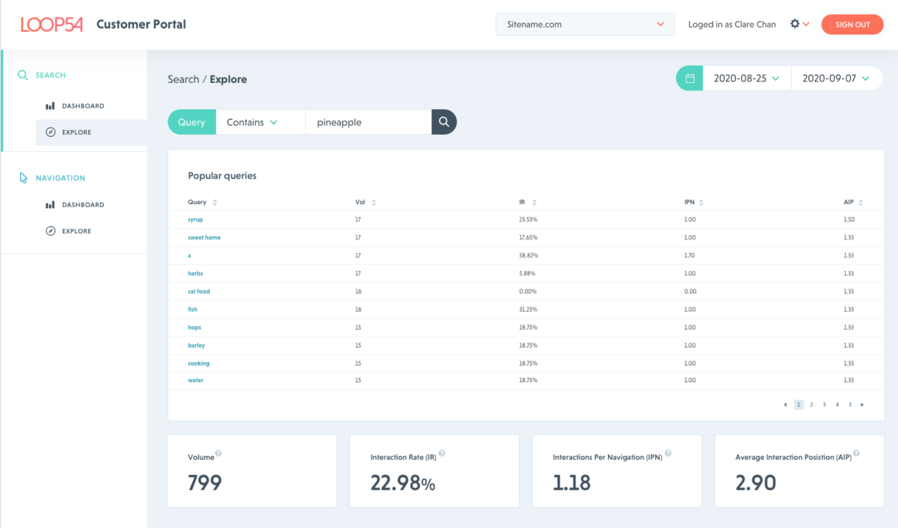Open Explore under the Navigation section
Screen dimensions: 898x528
tap(76, 231)
